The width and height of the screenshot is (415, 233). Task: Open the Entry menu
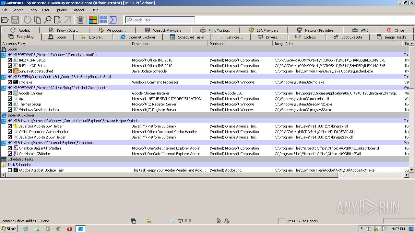pyautogui.click(x=33, y=10)
